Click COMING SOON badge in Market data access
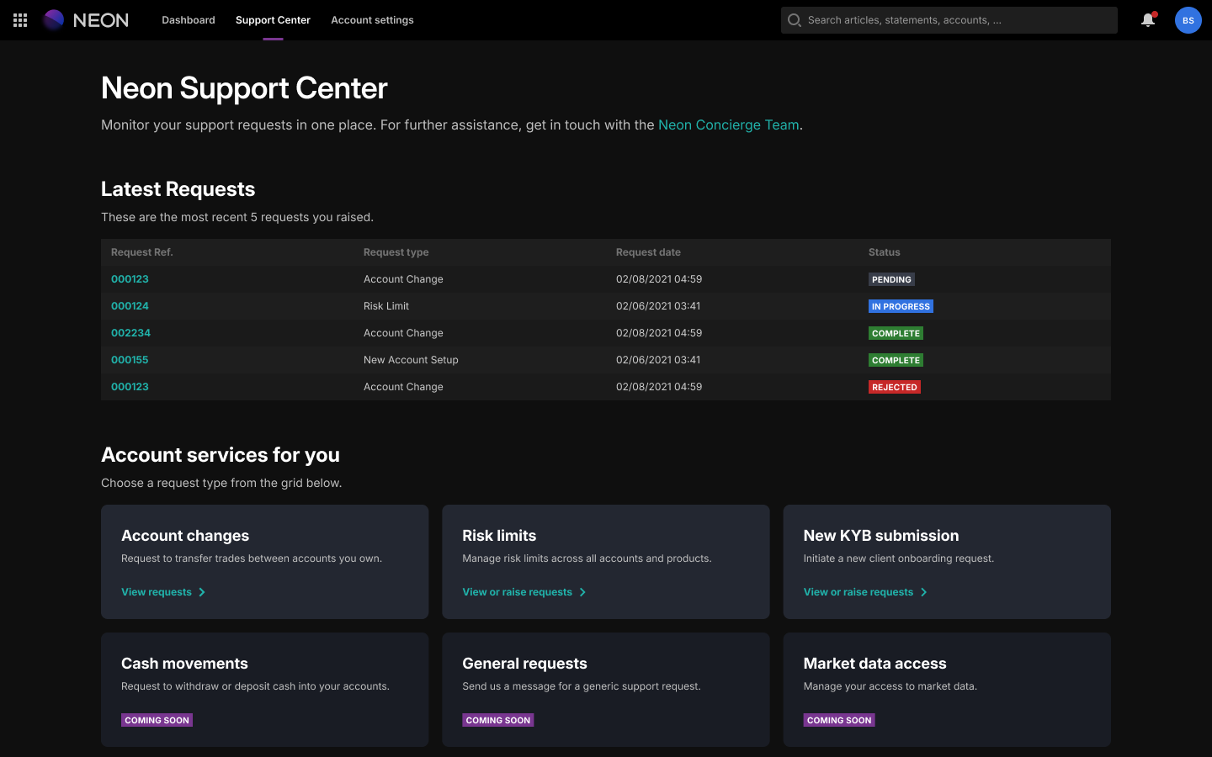Viewport: 1212px width, 757px height. [839, 720]
